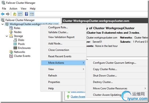
Task: Toggle the Show/Hide Action Pane toolbar icon
Action: [32, 14]
